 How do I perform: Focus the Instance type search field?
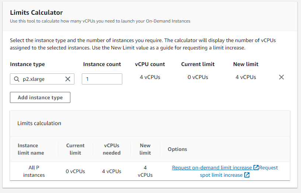[41, 79]
